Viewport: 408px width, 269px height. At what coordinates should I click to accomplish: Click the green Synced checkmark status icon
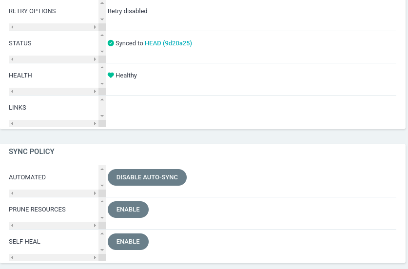click(111, 43)
